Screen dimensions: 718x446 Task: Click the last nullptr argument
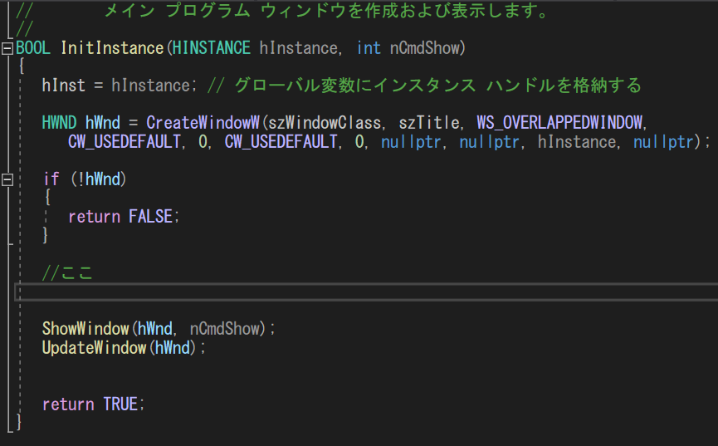click(x=663, y=142)
